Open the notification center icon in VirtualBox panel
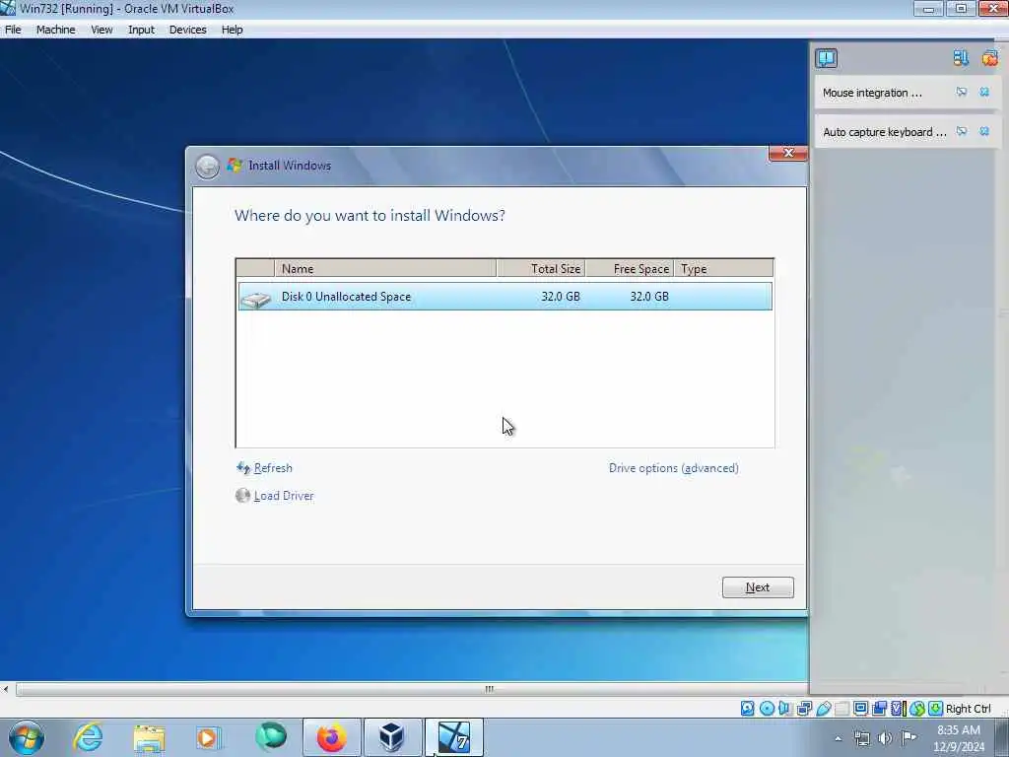 tap(827, 58)
